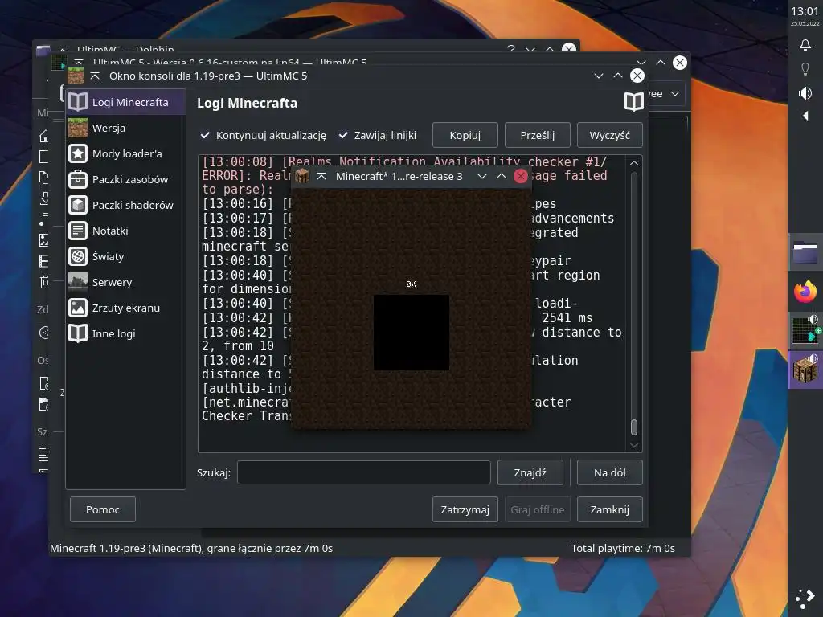Click the Światy globe icon
Viewport: 823px width, 617px height.
[x=78, y=256]
